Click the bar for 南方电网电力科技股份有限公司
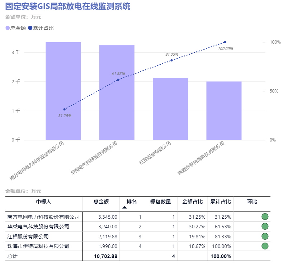Image resolution: width=283 pixels, height=263 pixels. coord(63,91)
